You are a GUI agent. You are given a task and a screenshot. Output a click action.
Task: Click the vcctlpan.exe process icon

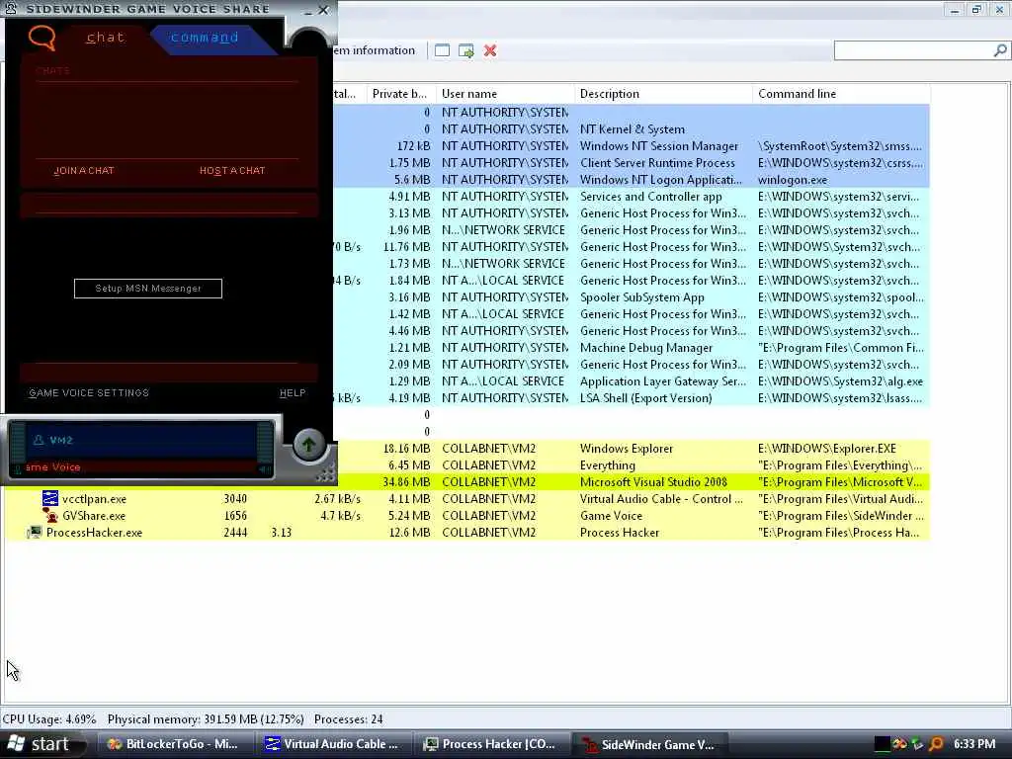pos(50,498)
